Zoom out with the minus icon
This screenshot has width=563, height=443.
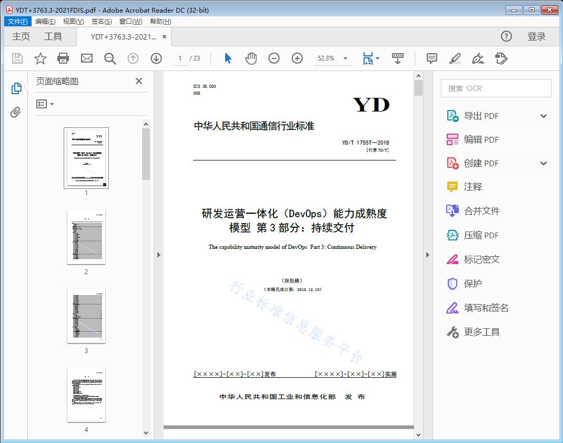274,58
